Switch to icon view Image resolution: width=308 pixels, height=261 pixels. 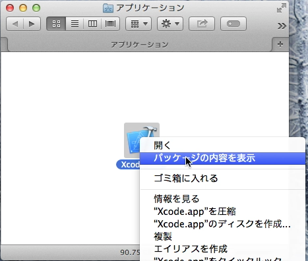point(56,24)
